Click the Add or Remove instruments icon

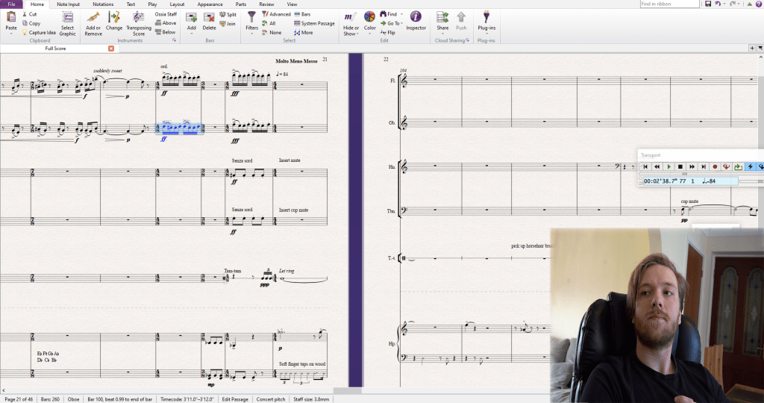[x=93, y=18]
